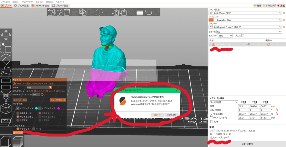Viewport: 286px width, 147px height.
Task: Toggle visibility eye of the obj object
Action: (x=249, y=44)
